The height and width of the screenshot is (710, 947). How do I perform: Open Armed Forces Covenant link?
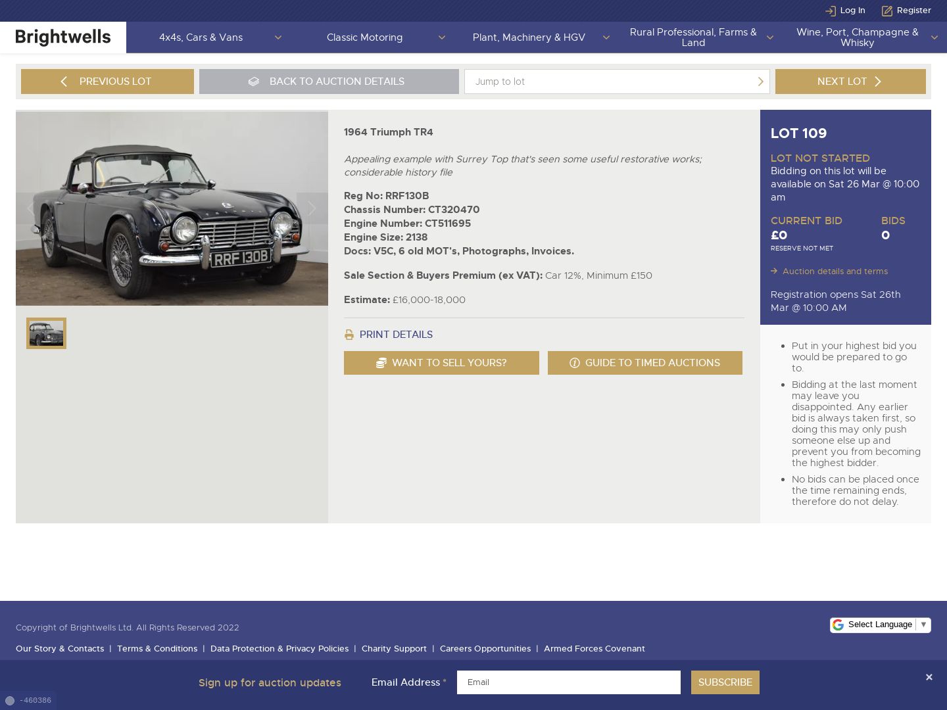(x=595, y=649)
